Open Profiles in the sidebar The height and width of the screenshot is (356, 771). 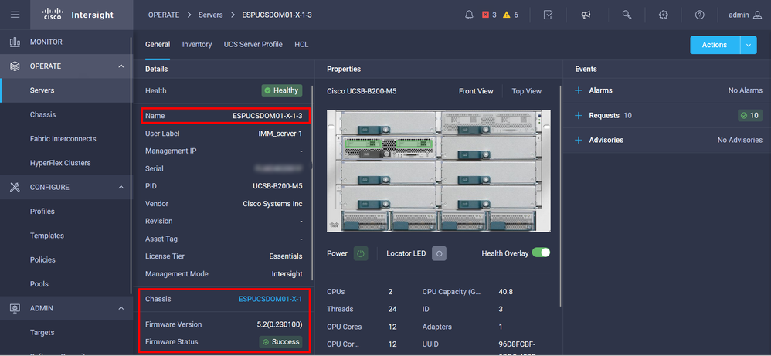pyautogui.click(x=66, y=212)
